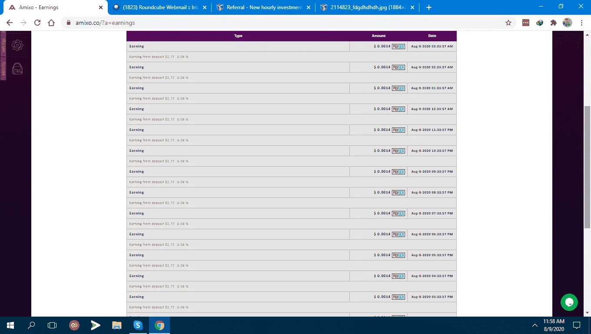This screenshot has height=334, width=591.
Task: Click the Amount column header
Action: click(x=379, y=36)
